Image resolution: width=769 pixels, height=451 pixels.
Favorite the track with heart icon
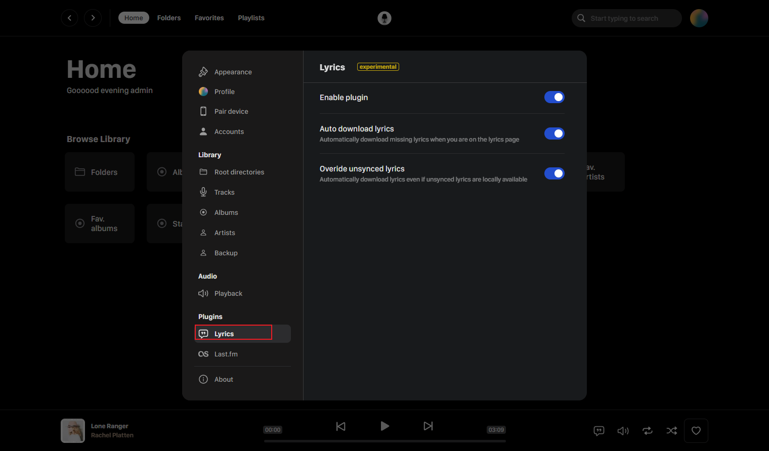coord(696,431)
